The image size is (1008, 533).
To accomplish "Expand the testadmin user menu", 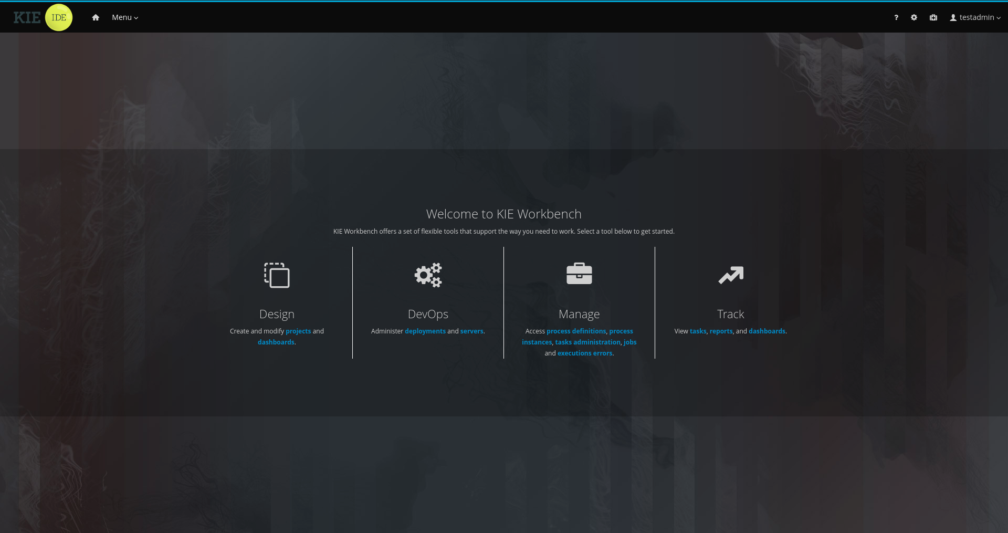I will coord(975,17).
